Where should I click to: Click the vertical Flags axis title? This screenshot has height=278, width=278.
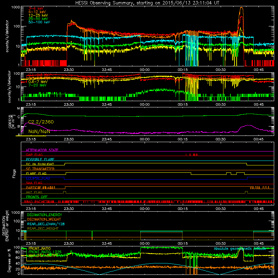tap(14, 173)
